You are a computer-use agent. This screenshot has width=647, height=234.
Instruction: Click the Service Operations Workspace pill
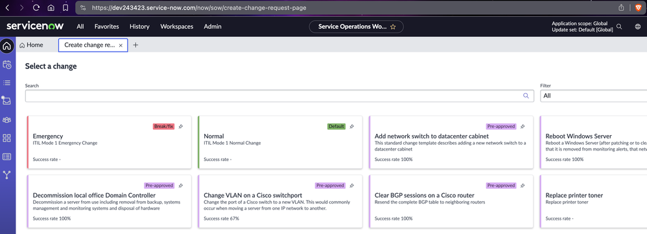(356, 27)
